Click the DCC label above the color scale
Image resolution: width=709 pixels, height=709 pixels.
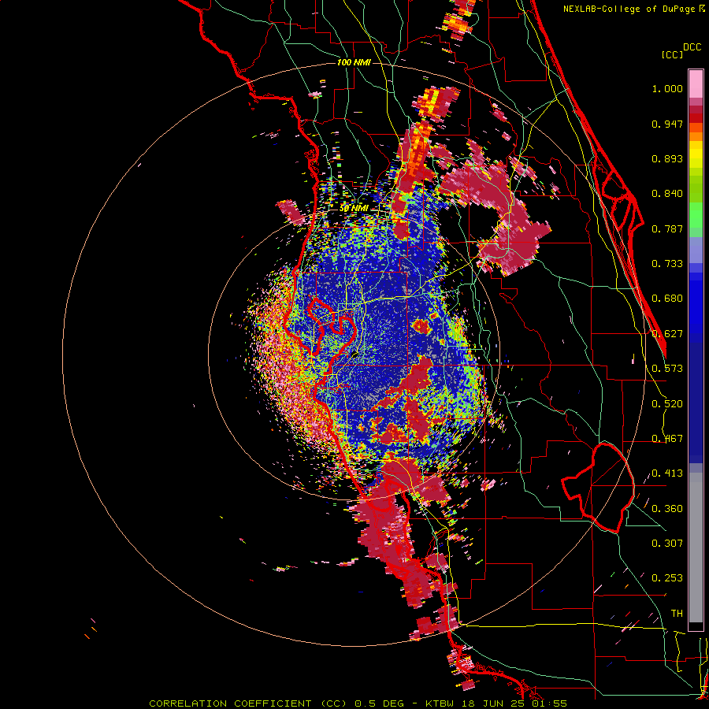(692, 47)
